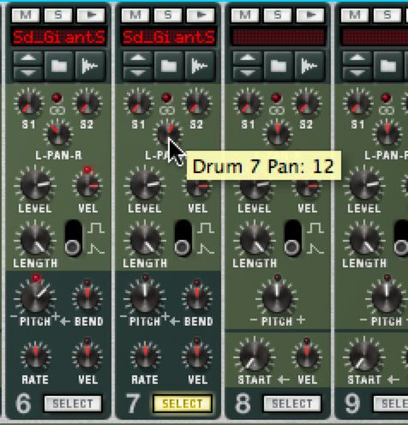The width and height of the screenshot is (408, 425).
Task: Select drum channel 8
Action: click(292, 404)
